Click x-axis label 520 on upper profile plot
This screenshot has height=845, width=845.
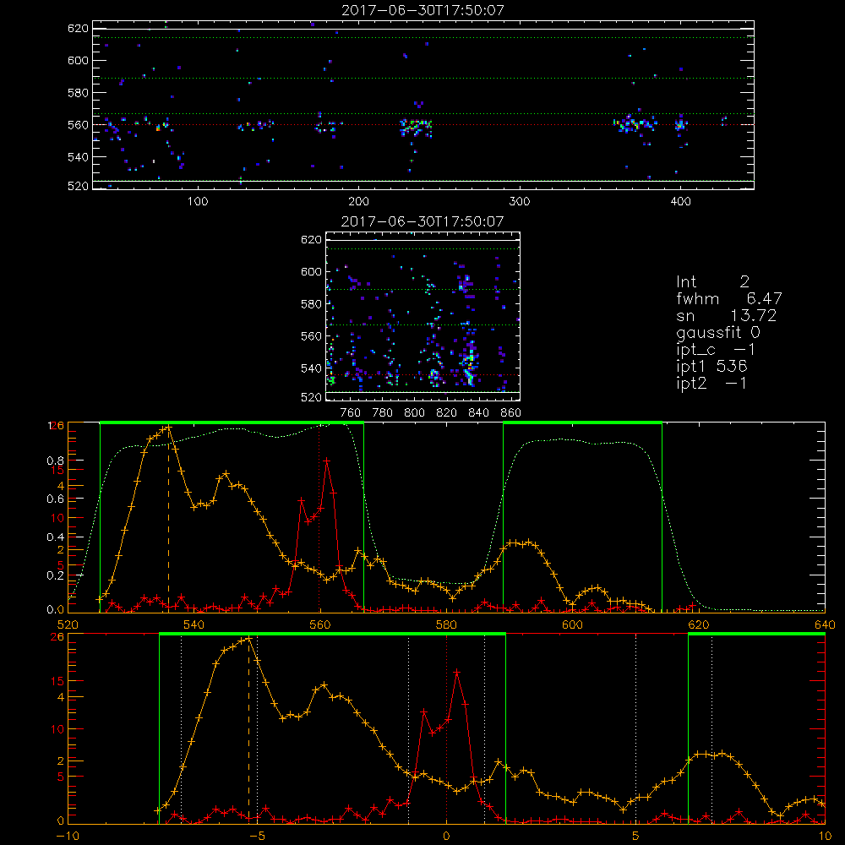point(68,624)
